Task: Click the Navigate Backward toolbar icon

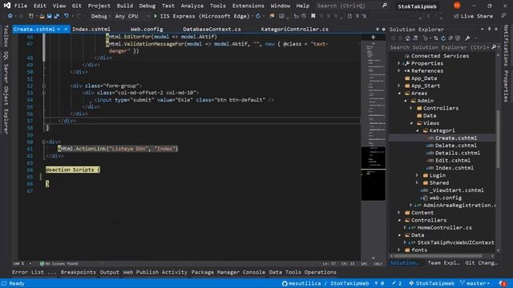Action: pyautogui.click(x=10, y=16)
